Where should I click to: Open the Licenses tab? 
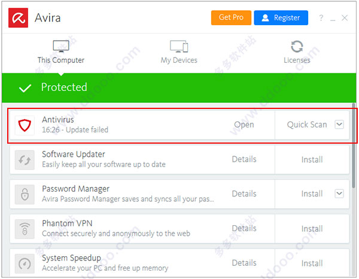[297, 52]
